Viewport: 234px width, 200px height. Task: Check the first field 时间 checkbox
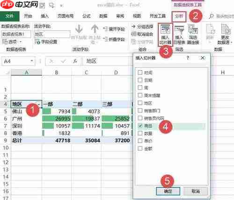click(x=140, y=73)
